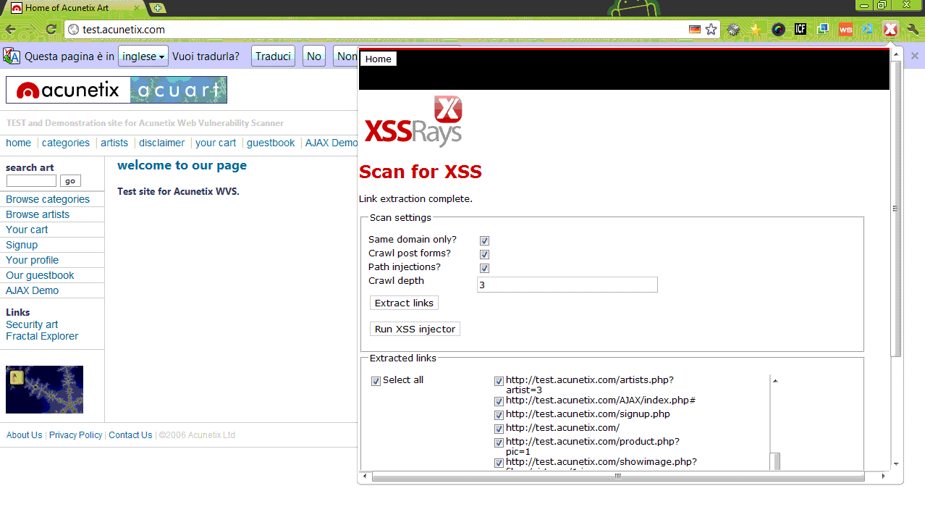The width and height of the screenshot is (925, 512).
Task: Open the disclaimer nav item
Action: (162, 143)
